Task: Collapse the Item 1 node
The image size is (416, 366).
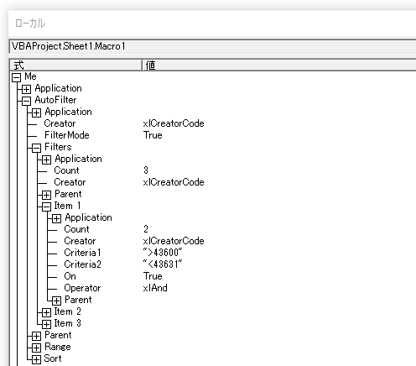Action: point(46,207)
